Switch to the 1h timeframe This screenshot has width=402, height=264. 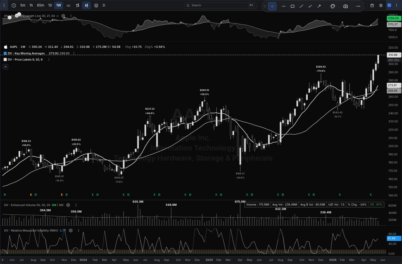click(31, 5)
